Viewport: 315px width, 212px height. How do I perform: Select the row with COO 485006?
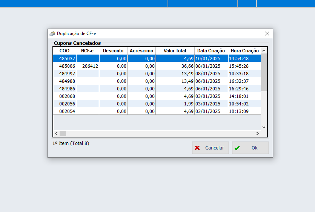click(x=67, y=66)
